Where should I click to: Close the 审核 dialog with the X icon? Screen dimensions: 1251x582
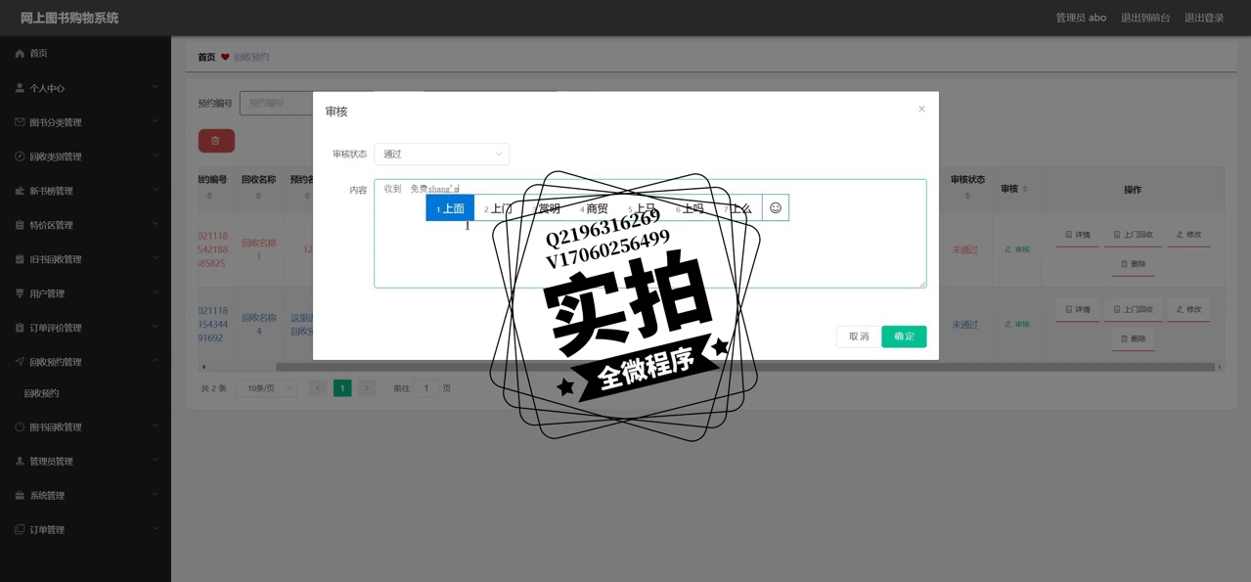921,110
